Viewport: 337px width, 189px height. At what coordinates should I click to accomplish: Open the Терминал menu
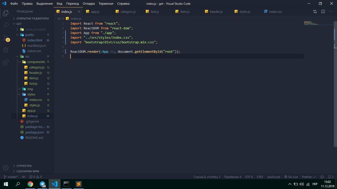106,4
